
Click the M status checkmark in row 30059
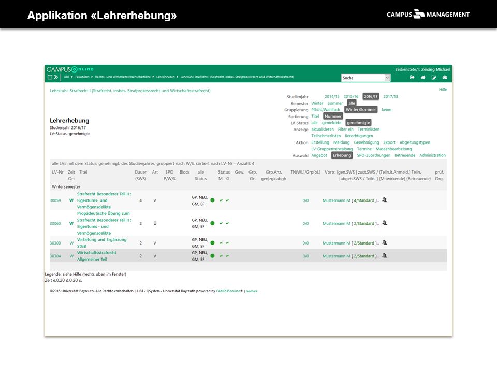tap(221, 200)
